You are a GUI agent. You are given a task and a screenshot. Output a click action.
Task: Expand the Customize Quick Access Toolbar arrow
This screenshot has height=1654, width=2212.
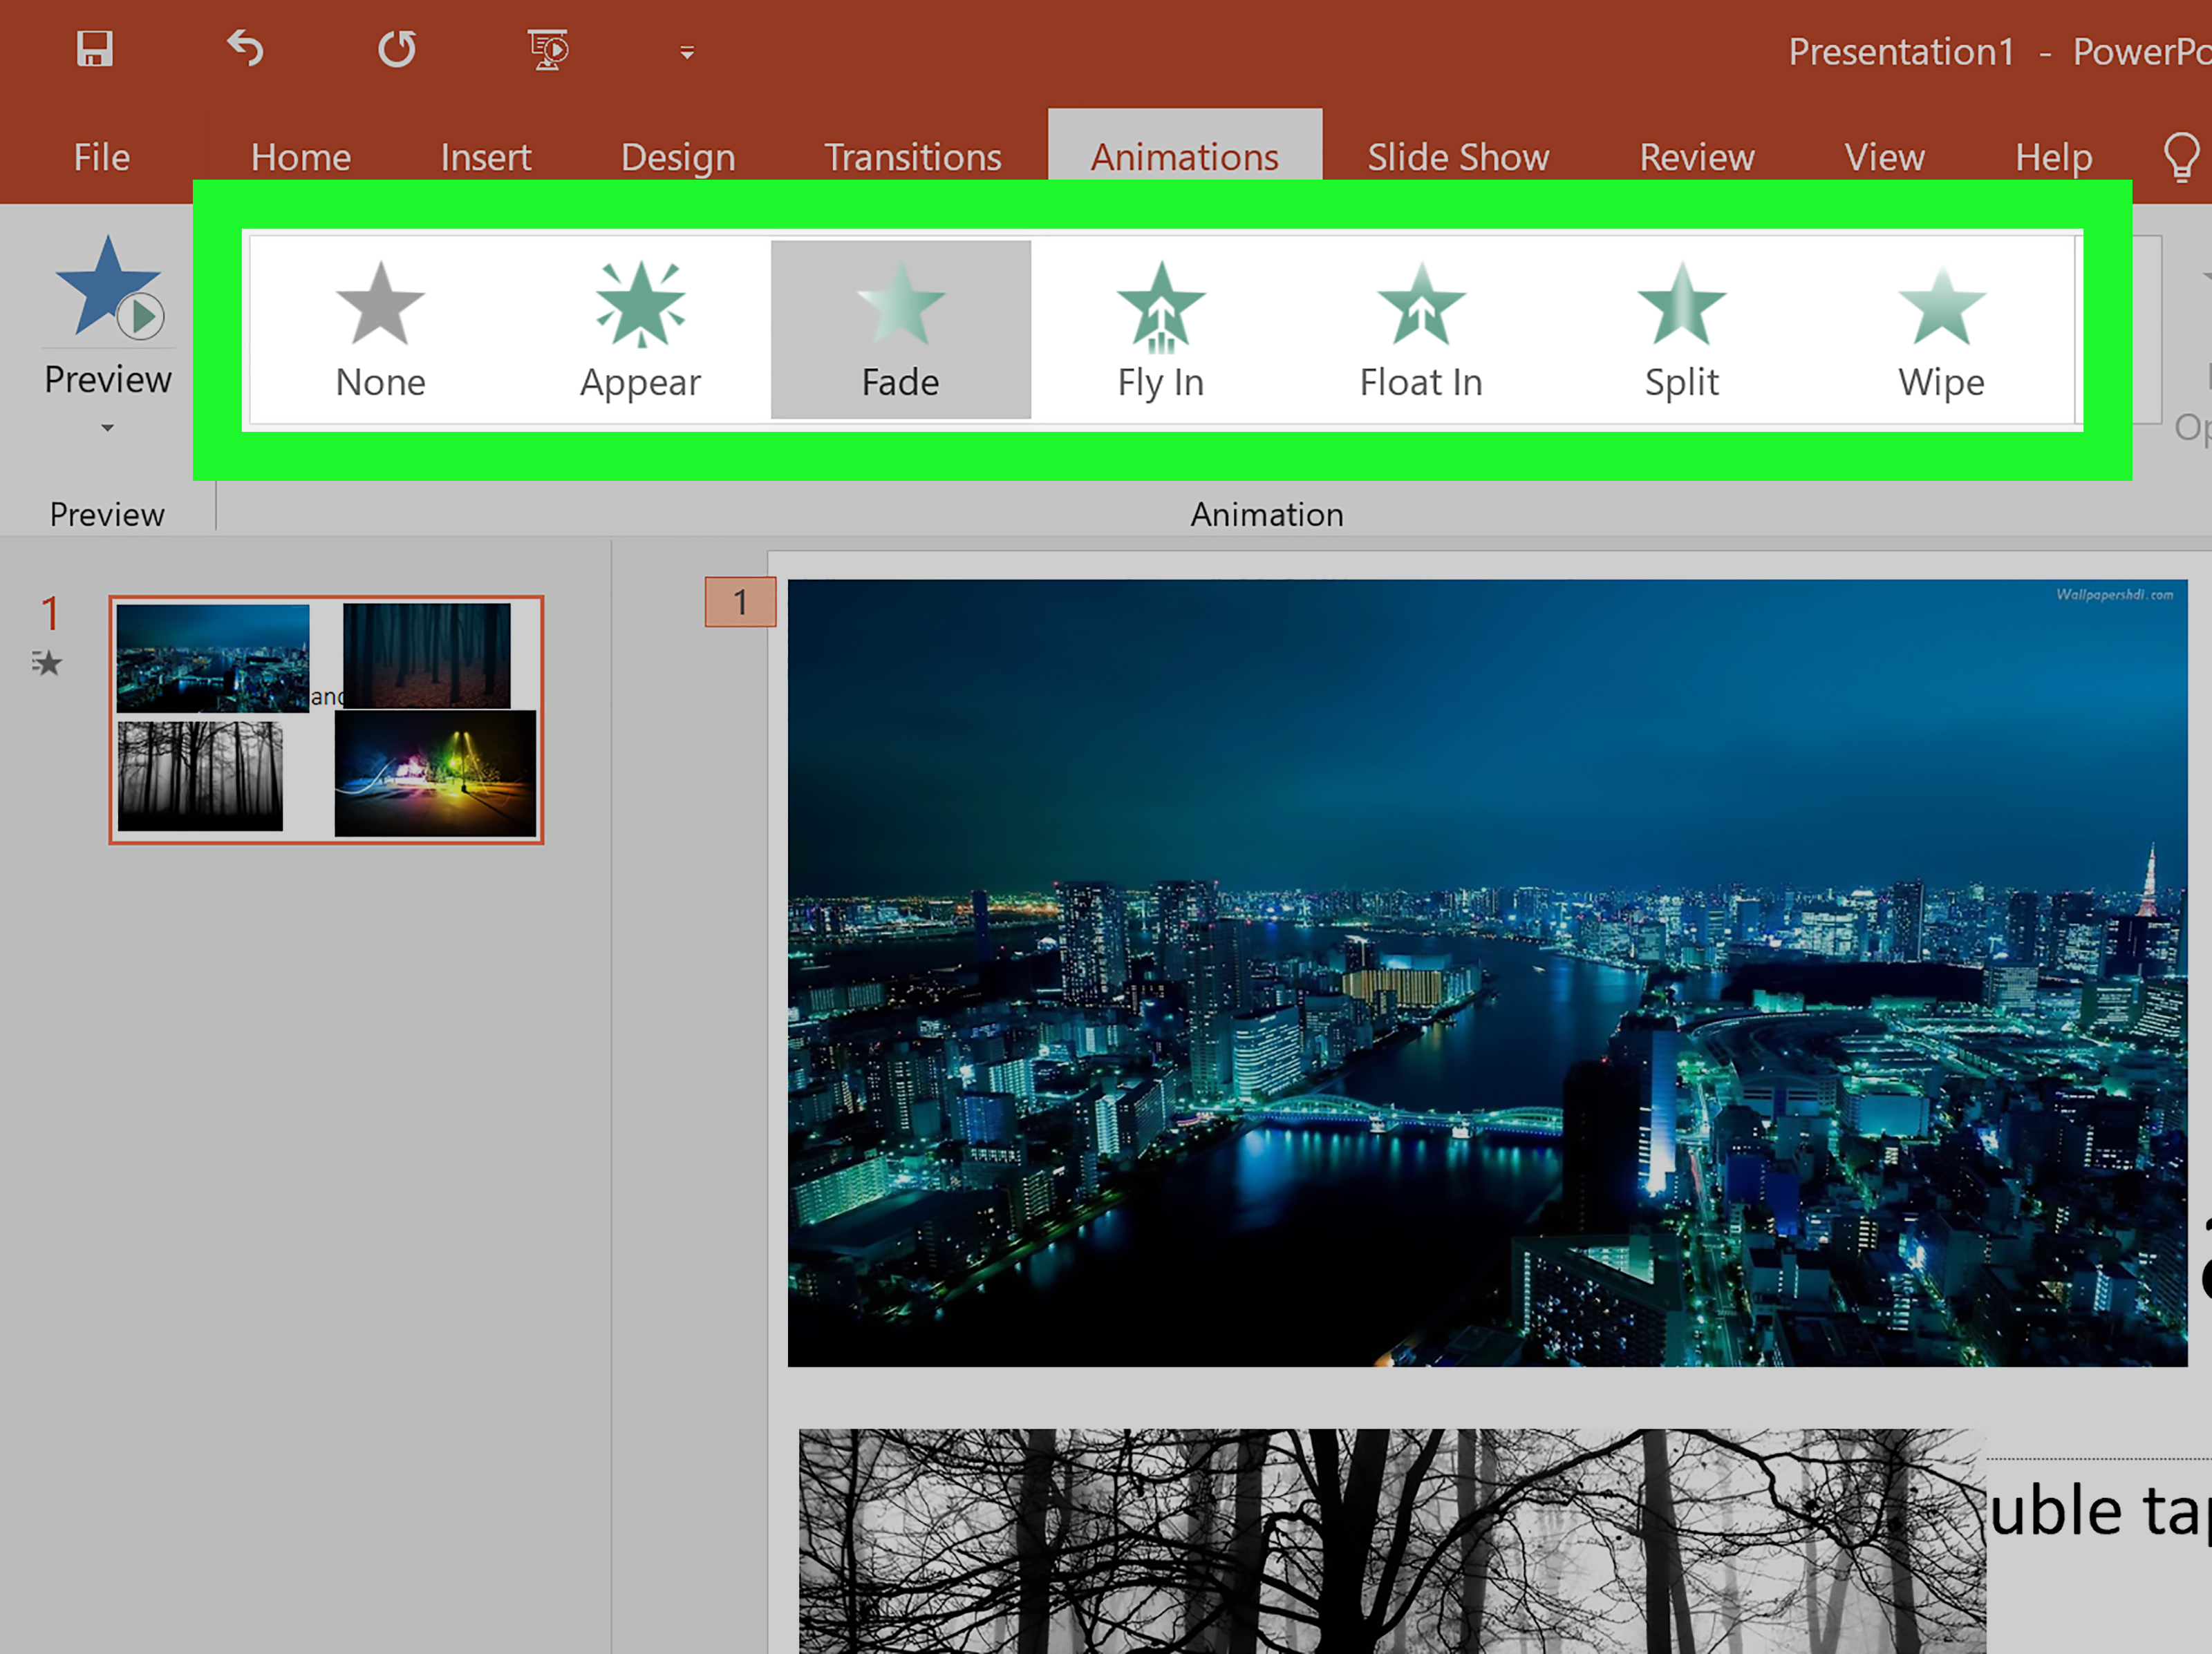(x=687, y=52)
